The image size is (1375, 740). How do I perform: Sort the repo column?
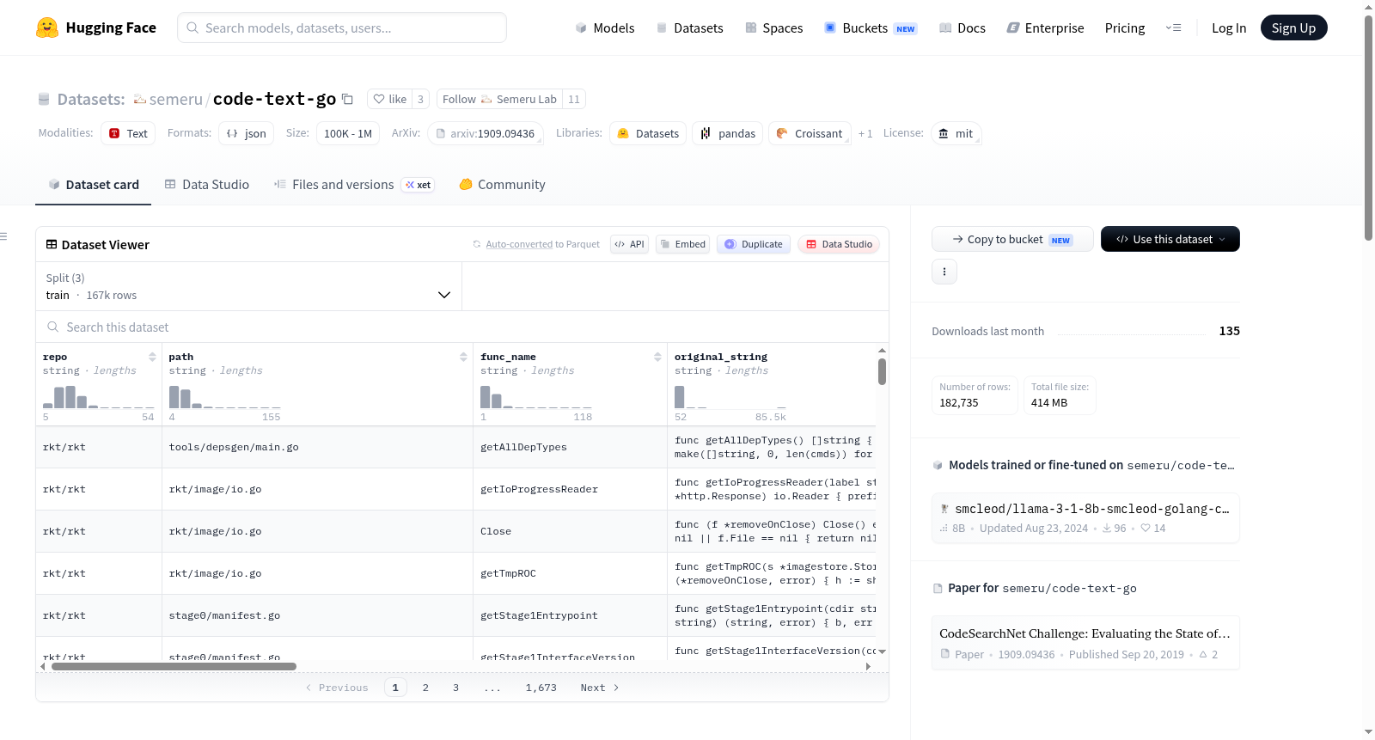(x=152, y=357)
